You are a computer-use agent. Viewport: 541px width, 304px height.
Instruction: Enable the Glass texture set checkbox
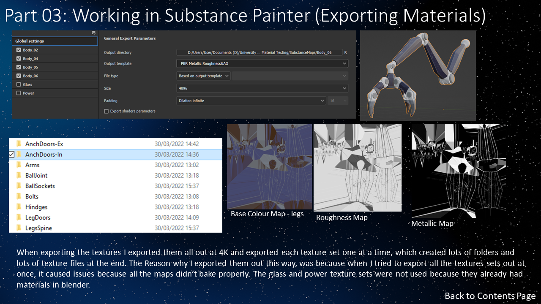[19, 84]
